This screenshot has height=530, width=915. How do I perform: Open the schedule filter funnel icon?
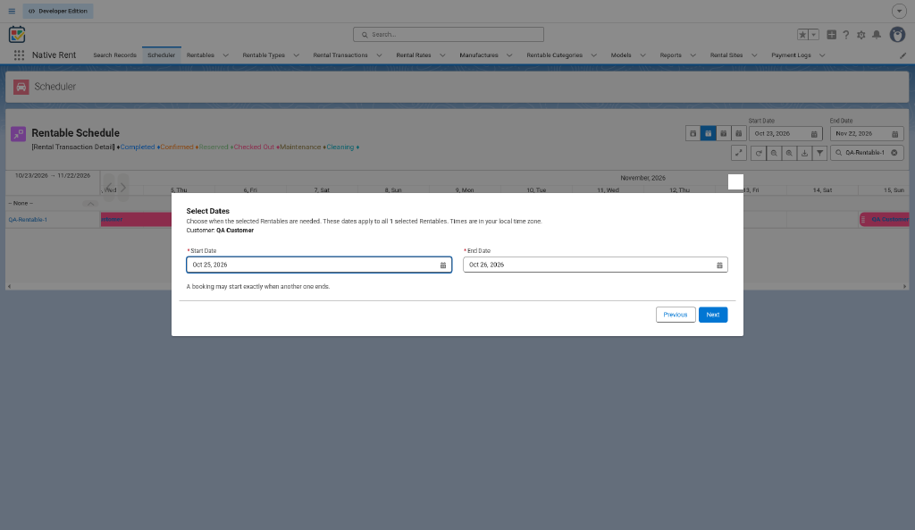click(820, 153)
